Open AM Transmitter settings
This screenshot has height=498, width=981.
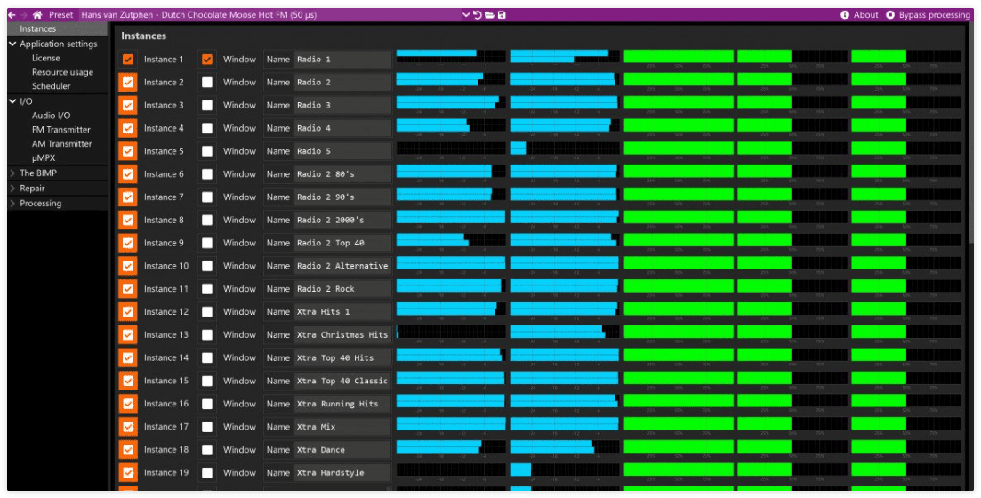(x=62, y=144)
